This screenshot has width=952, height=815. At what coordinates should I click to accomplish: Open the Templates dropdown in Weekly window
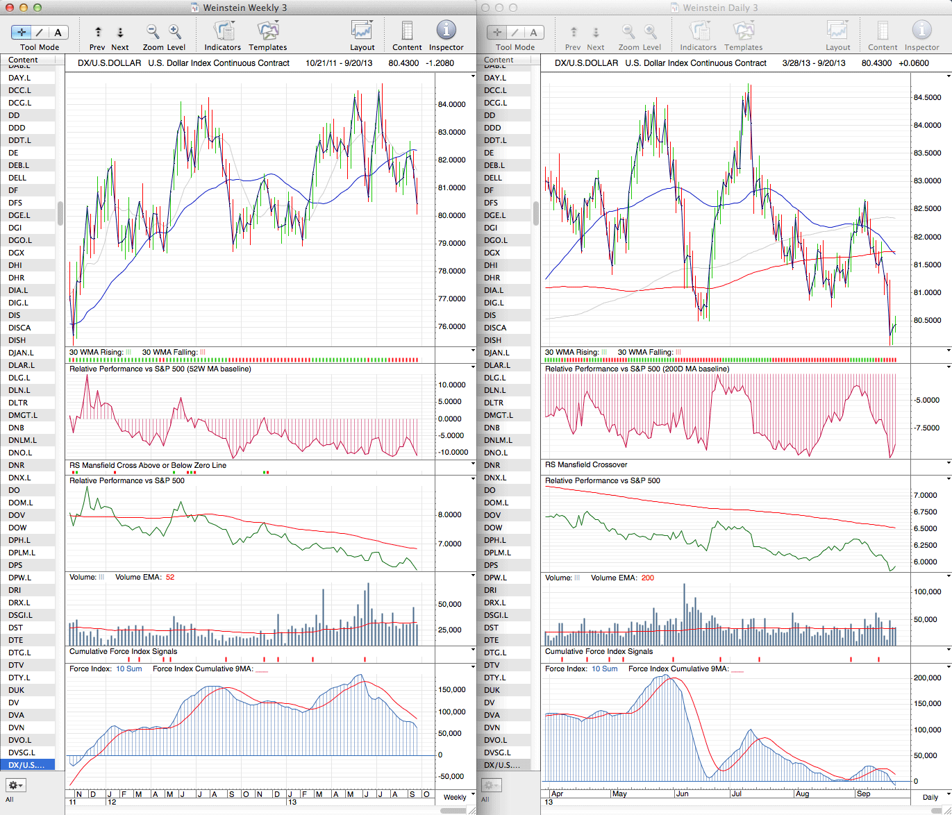pyautogui.click(x=268, y=31)
